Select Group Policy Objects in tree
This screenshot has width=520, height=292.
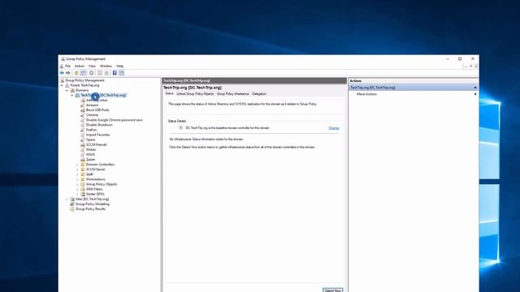click(102, 184)
